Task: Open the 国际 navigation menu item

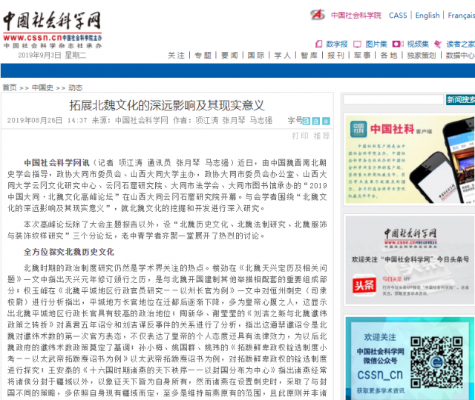Action: click(255, 56)
